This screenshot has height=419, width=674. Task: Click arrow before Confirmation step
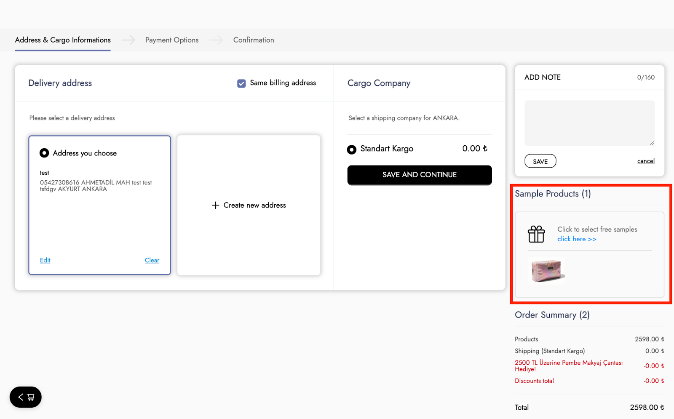[216, 40]
